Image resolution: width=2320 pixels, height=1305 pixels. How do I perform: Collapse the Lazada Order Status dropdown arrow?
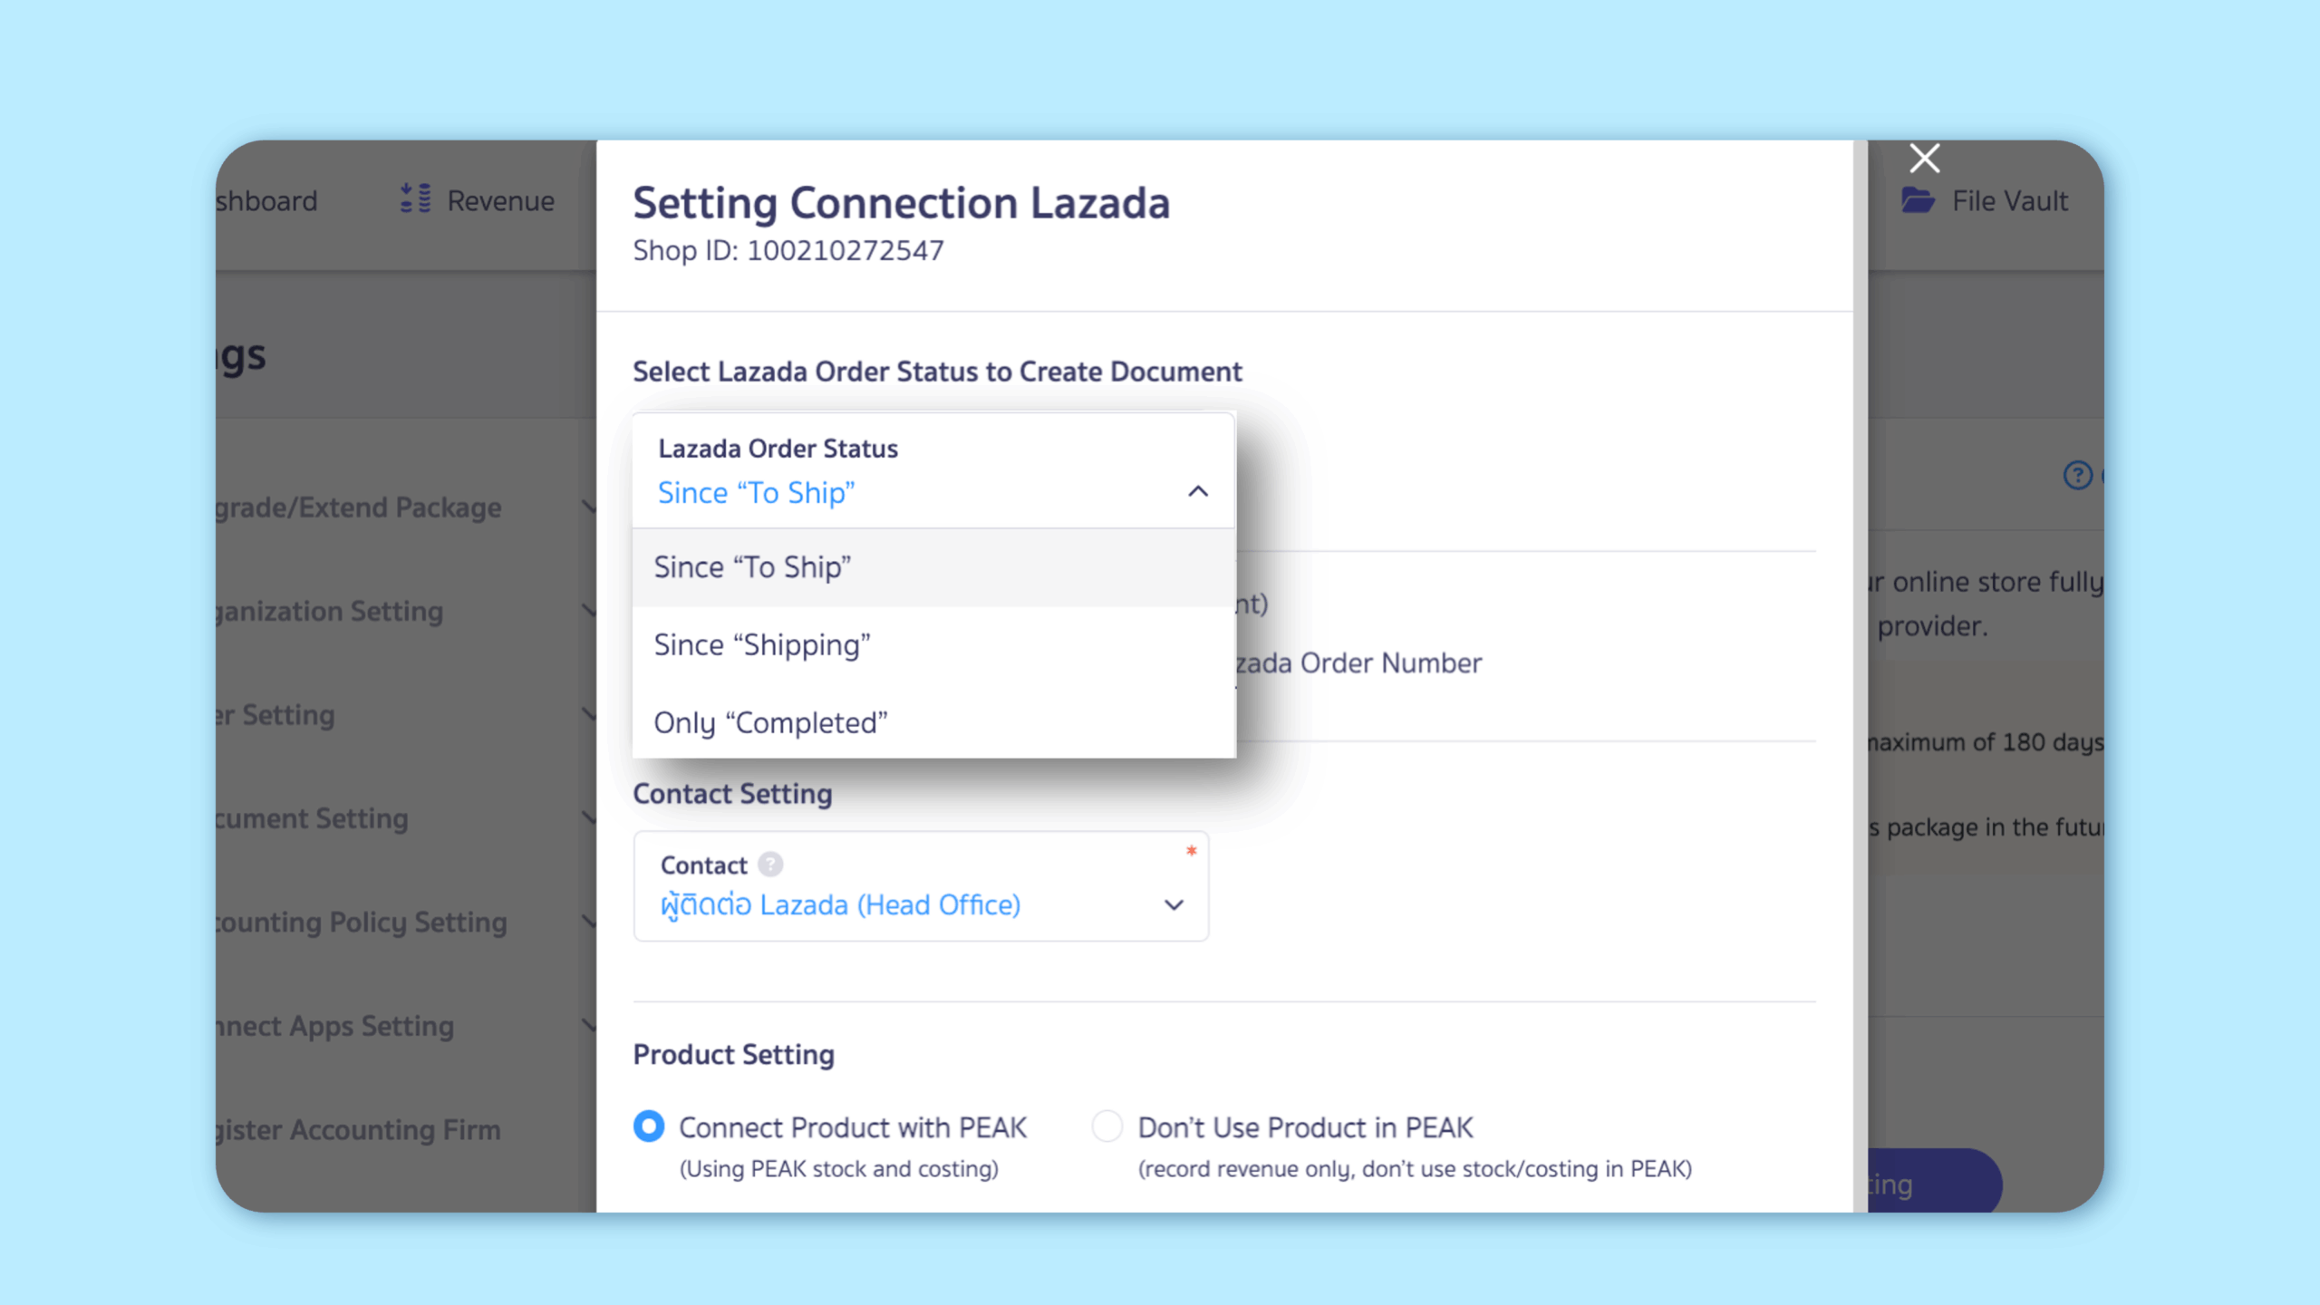click(1198, 492)
